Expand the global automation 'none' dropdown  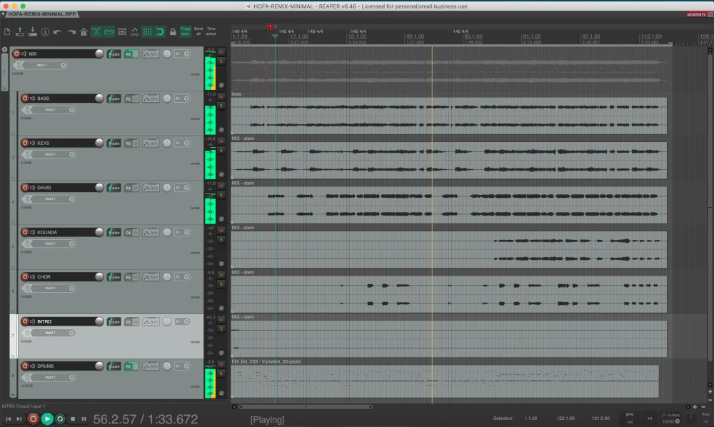point(672,421)
